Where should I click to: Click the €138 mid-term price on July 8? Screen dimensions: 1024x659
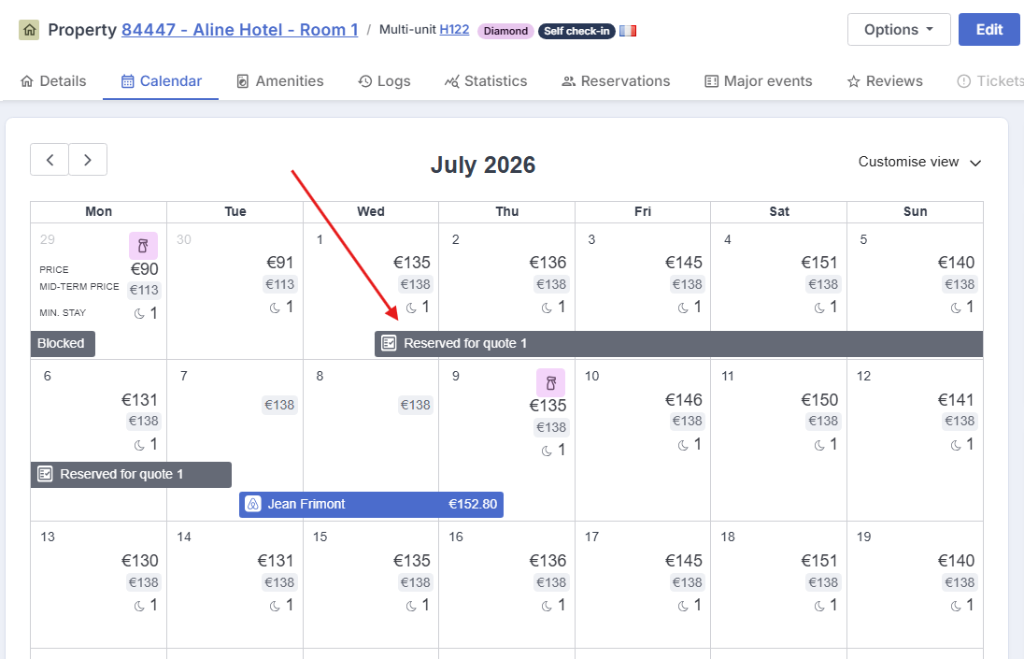click(x=416, y=405)
